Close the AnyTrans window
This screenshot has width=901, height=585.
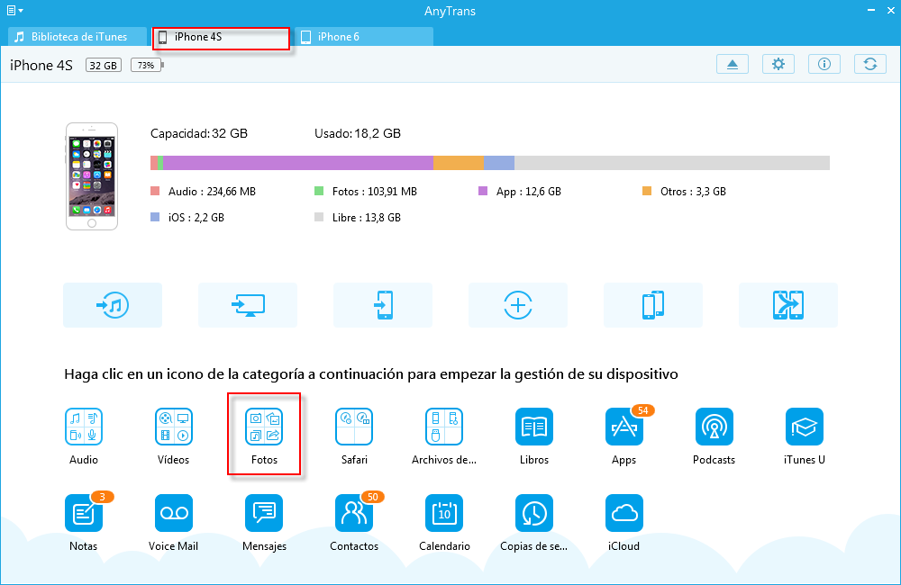coord(891,10)
